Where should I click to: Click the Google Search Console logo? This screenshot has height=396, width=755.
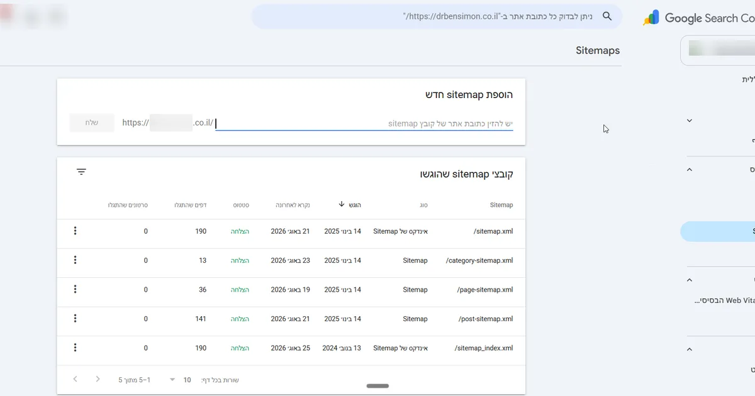pos(698,18)
